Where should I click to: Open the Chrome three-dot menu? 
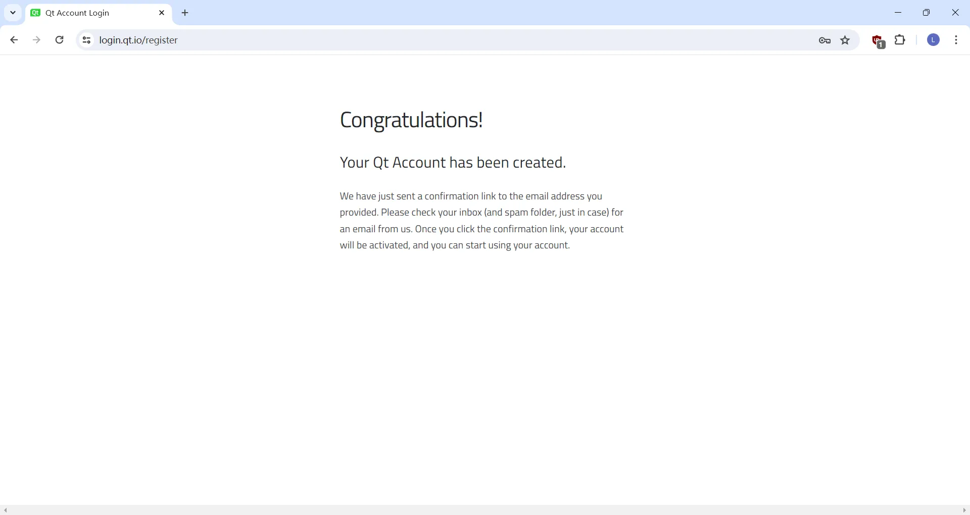tap(957, 40)
